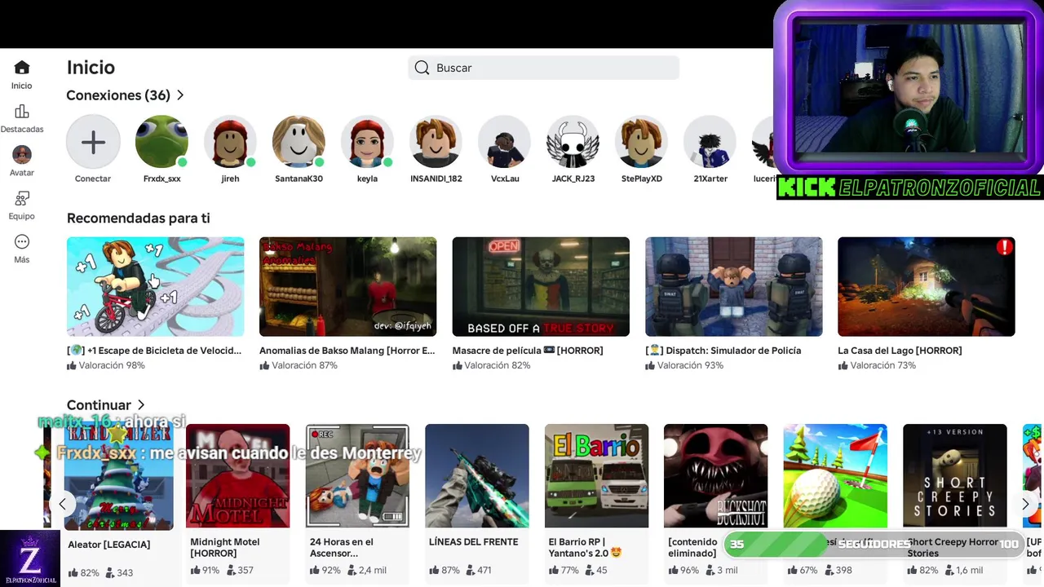Focus the Buscar search field
The image size is (1044, 587).
tap(543, 68)
